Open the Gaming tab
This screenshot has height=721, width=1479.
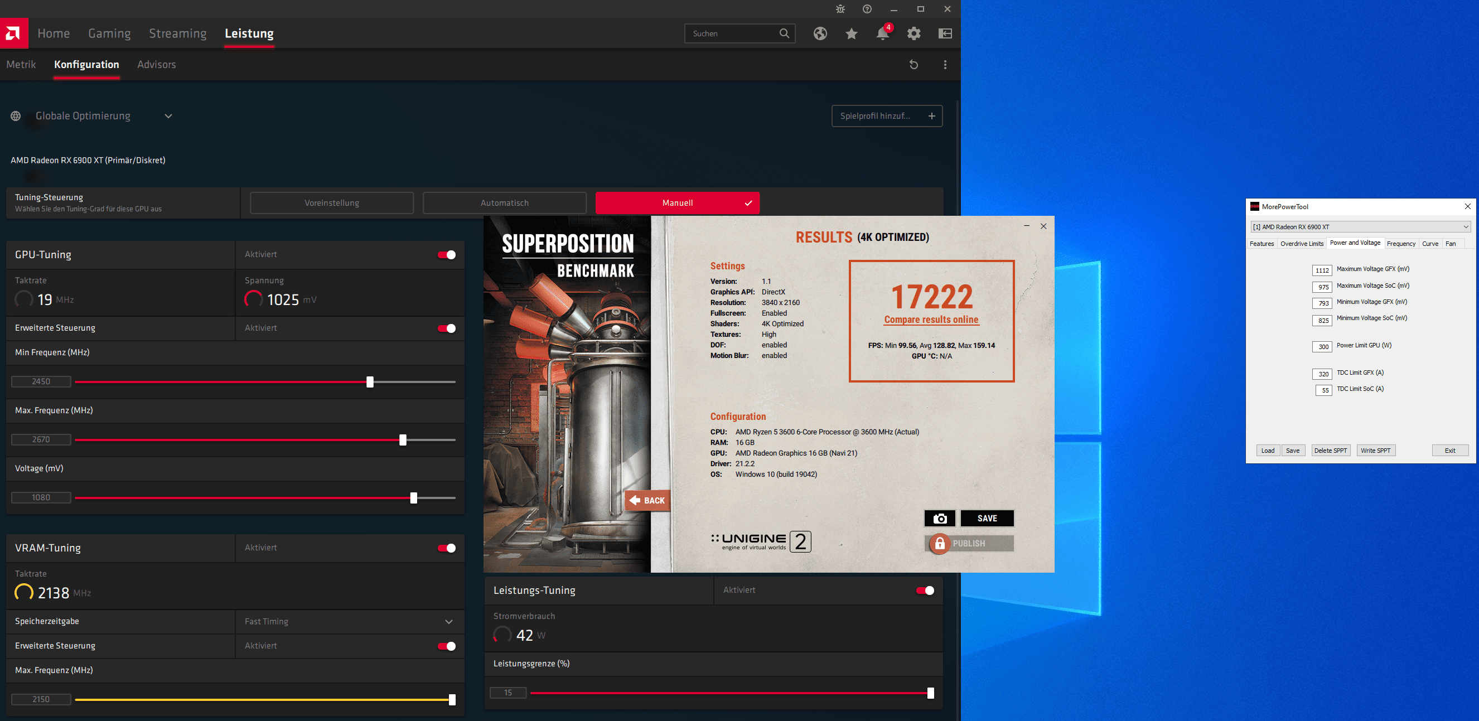click(110, 33)
